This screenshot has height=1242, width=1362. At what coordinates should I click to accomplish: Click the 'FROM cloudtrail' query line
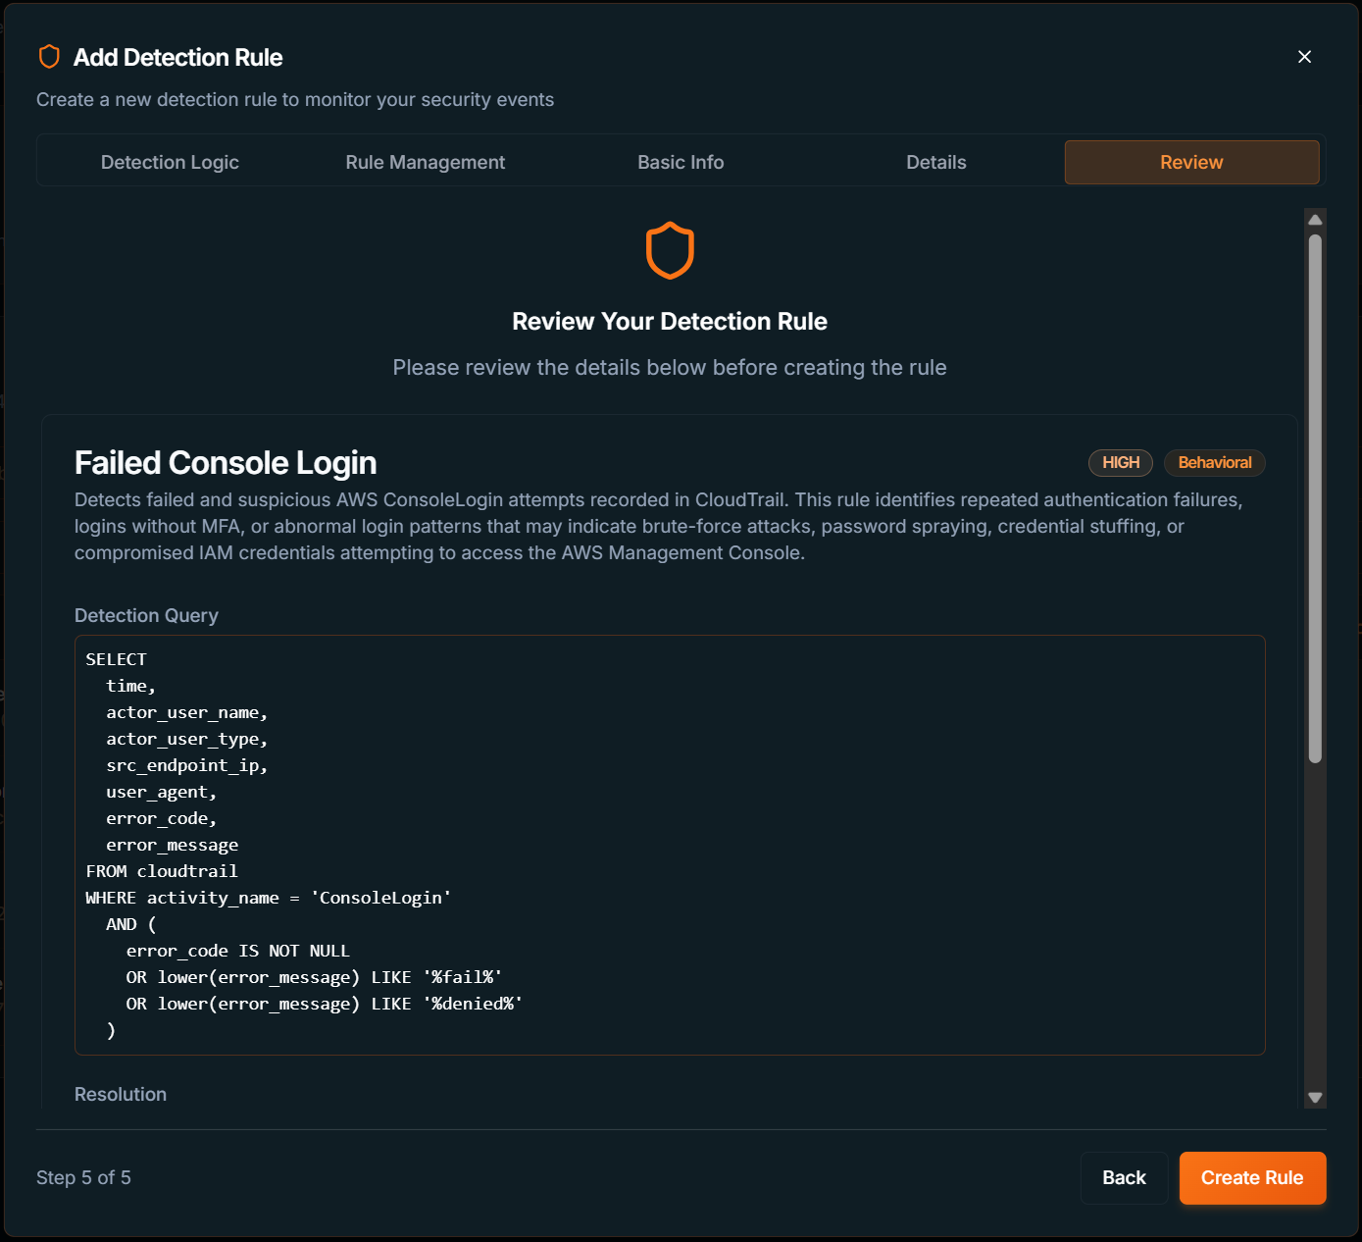162,871
